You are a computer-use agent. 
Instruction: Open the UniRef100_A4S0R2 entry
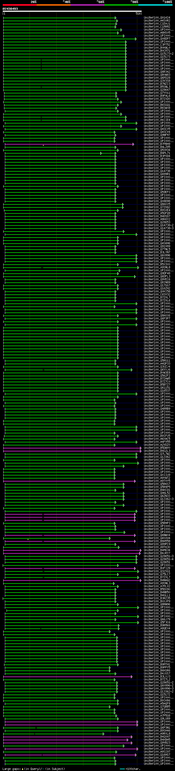157,21
